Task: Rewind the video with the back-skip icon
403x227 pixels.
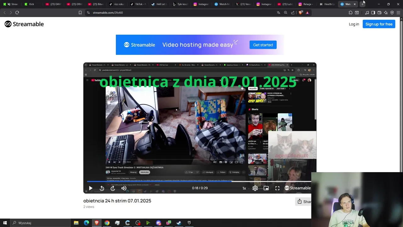Action: (x=102, y=188)
